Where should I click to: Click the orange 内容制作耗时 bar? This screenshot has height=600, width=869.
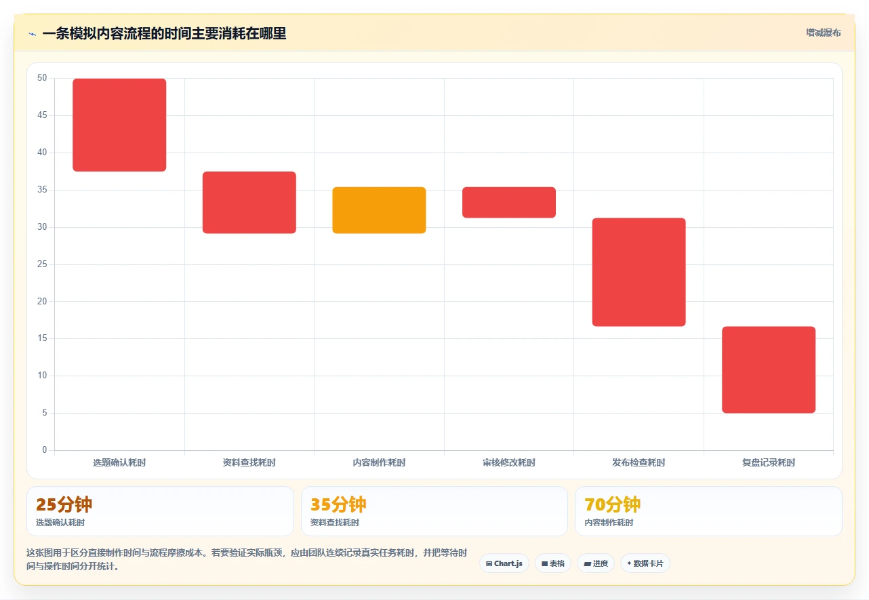379,210
